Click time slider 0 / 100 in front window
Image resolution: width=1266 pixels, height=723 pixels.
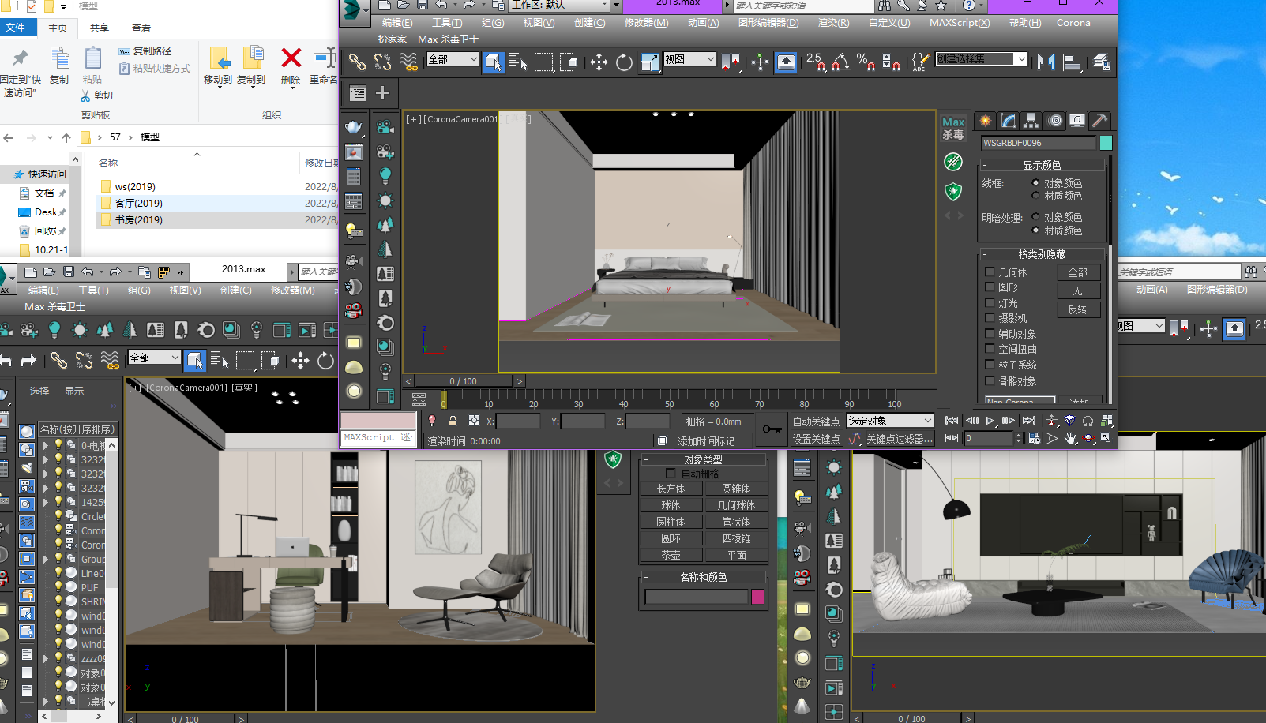(464, 380)
